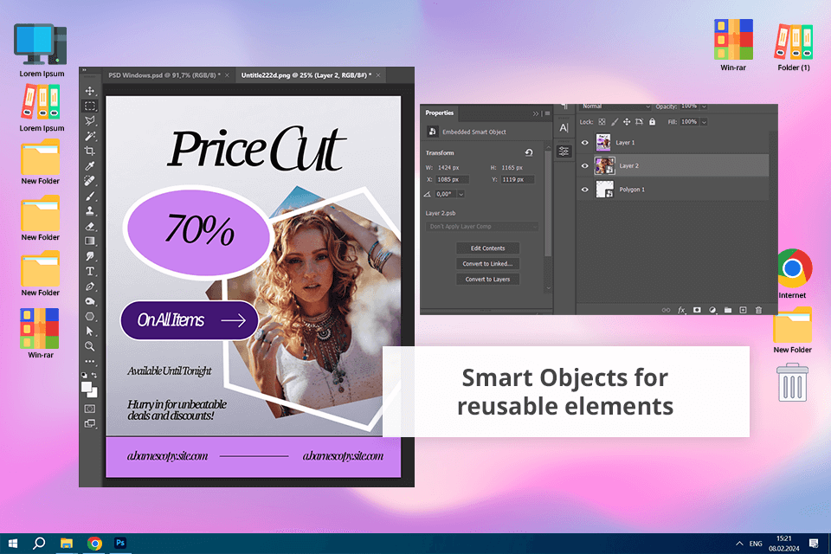The width and height of the screenshot is (831, 554).
Task: Switch to PSD Windows.psd document tab
Action: [x=164, y=75]
